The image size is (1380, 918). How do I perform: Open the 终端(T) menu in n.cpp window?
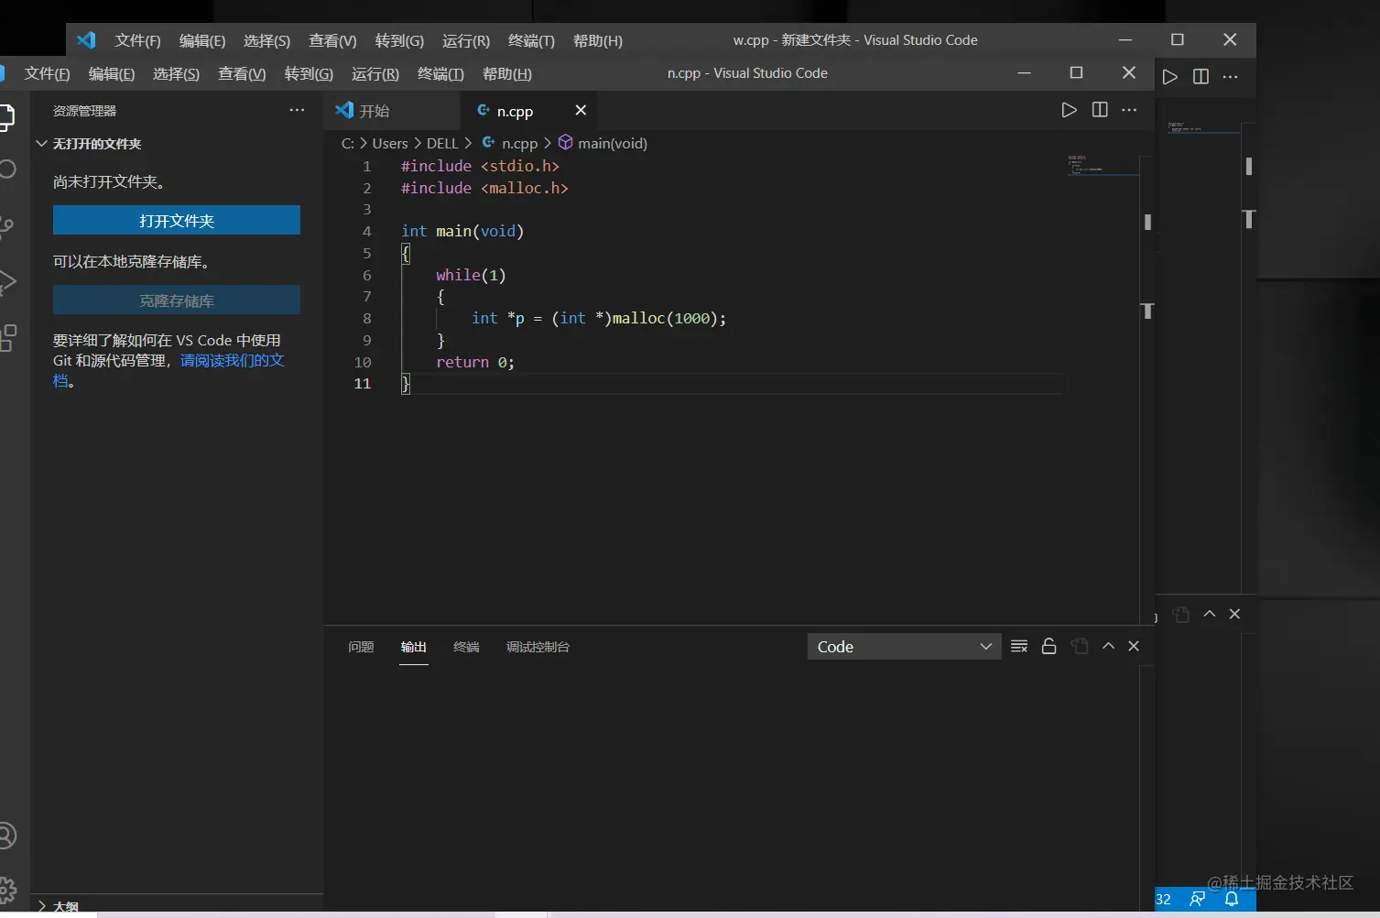coord(440,73)
